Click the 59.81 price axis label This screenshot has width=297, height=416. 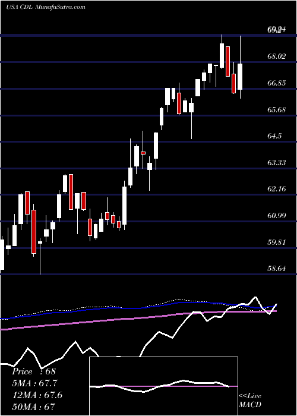click(x=277, y=242)
